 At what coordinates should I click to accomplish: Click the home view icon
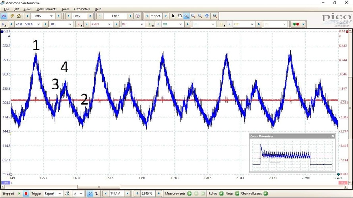pyautogui.click(x=19, y=16)
